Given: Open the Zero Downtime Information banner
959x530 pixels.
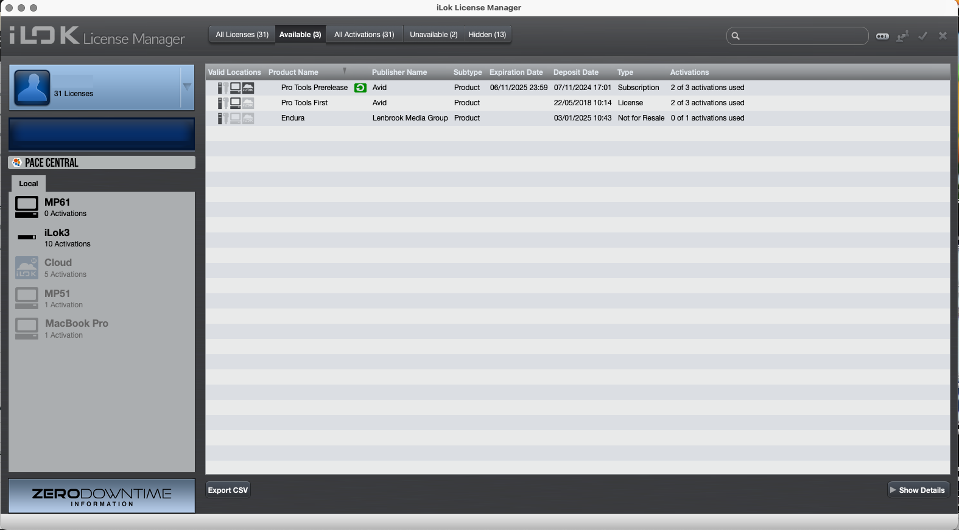Looking at the screenshot, I should (102, 496).
